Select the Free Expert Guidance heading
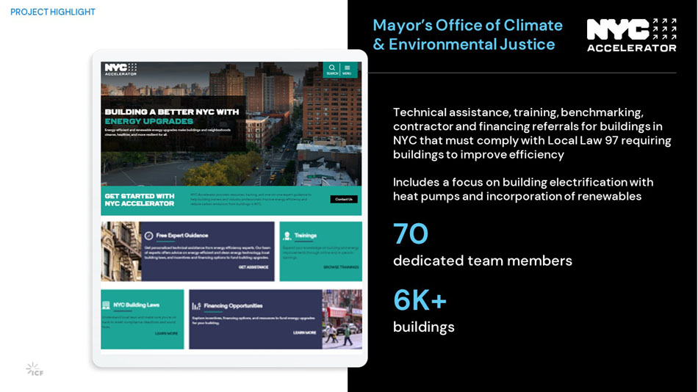 click(x=181, y=236)
